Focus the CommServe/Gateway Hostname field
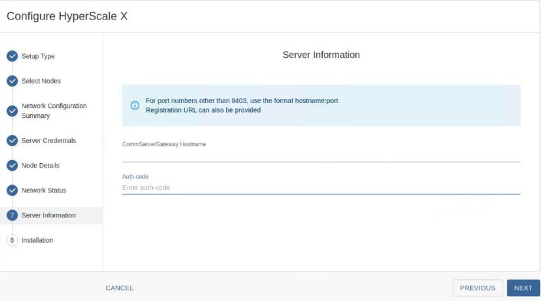The height and width of the screenshot is (301, 541). pyautogui.click(x=321, y=156)
